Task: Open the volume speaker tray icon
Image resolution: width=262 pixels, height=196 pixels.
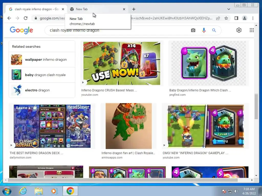Action: point(236,191)
